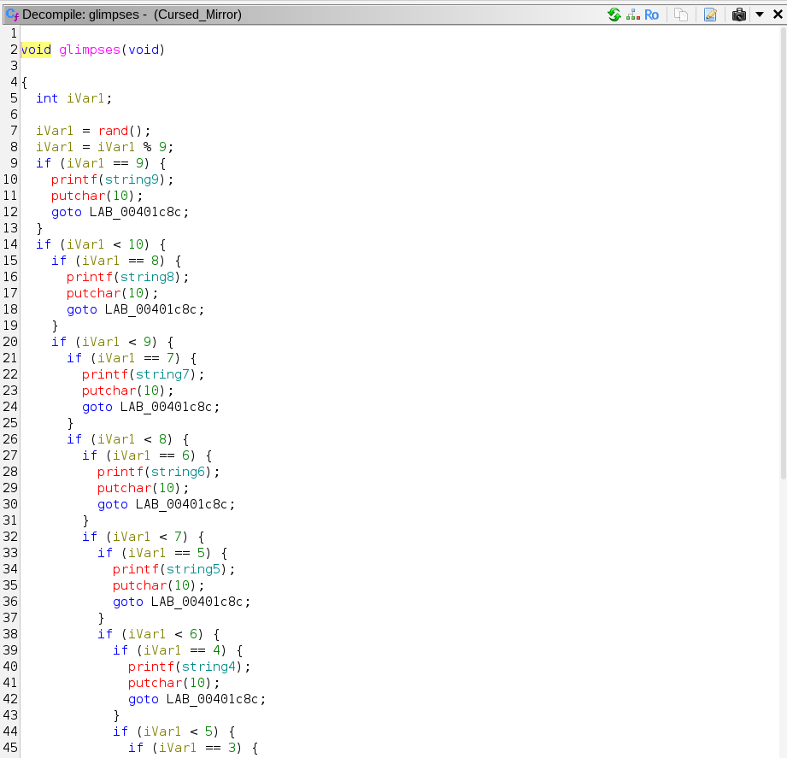The width and height of the screenshot is (787, 758).
Task: Click the constant 10 in iVar1 < 10
Action: pos(136,244)
